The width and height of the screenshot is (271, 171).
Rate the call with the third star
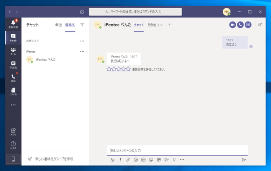pos(118,69)
